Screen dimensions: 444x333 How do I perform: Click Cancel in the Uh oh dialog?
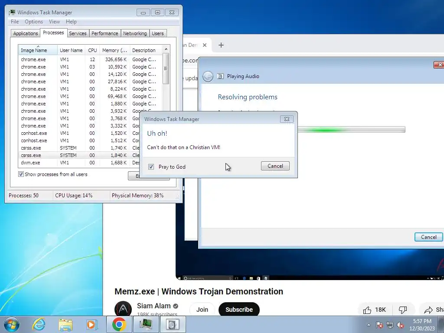275,166
